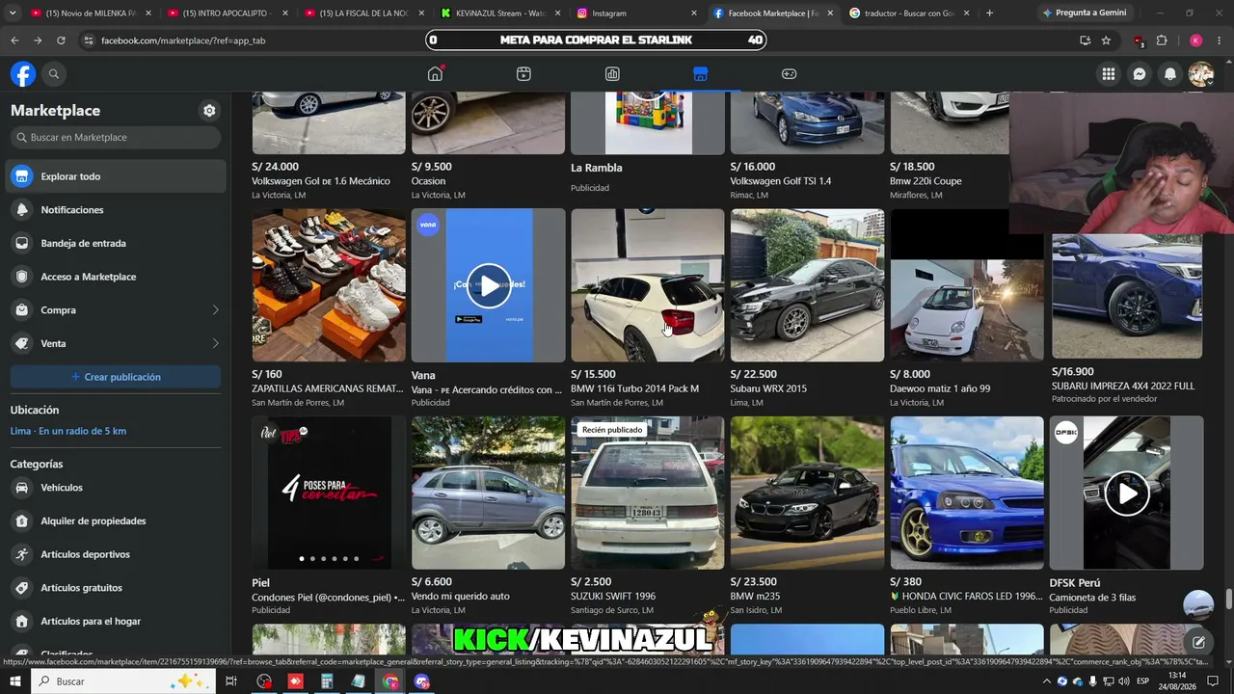Open the Chrome three-dot menu

pos(1220,40)
